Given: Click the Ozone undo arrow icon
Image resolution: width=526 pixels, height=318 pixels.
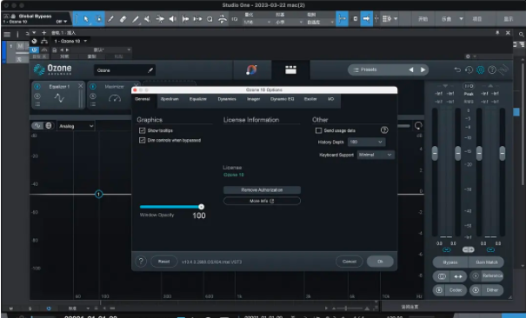Looking at the screenshot, I should pos(457,70).
